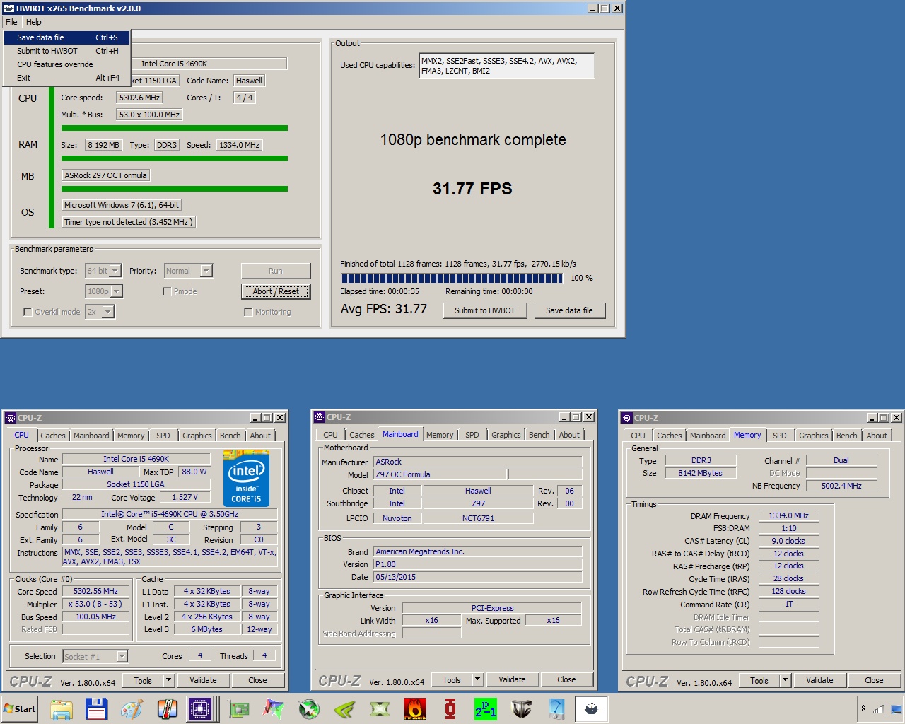Viewport: 905px width, 724px height.
Task: Click Validate in CPU-Z CPU window
Action: coord(203,680)
